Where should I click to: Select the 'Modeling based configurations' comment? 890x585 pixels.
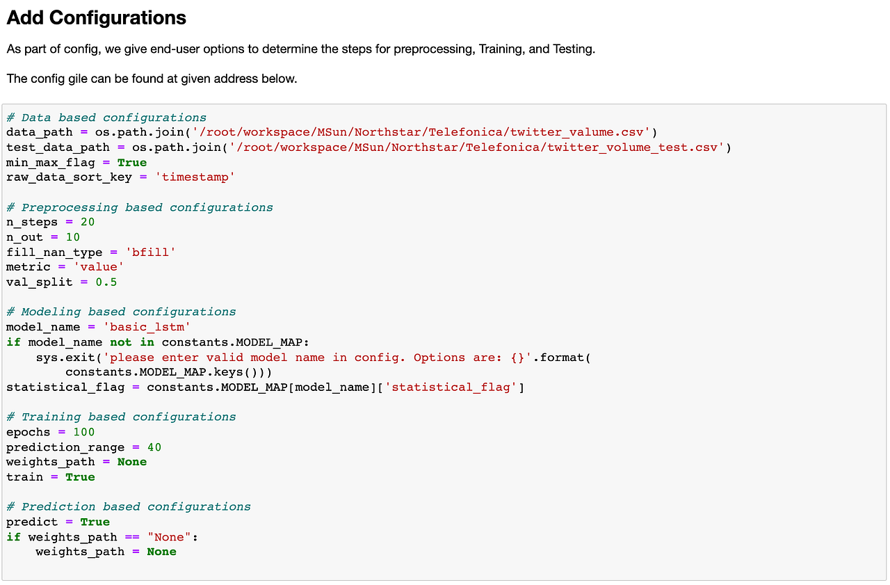(120, 311)
